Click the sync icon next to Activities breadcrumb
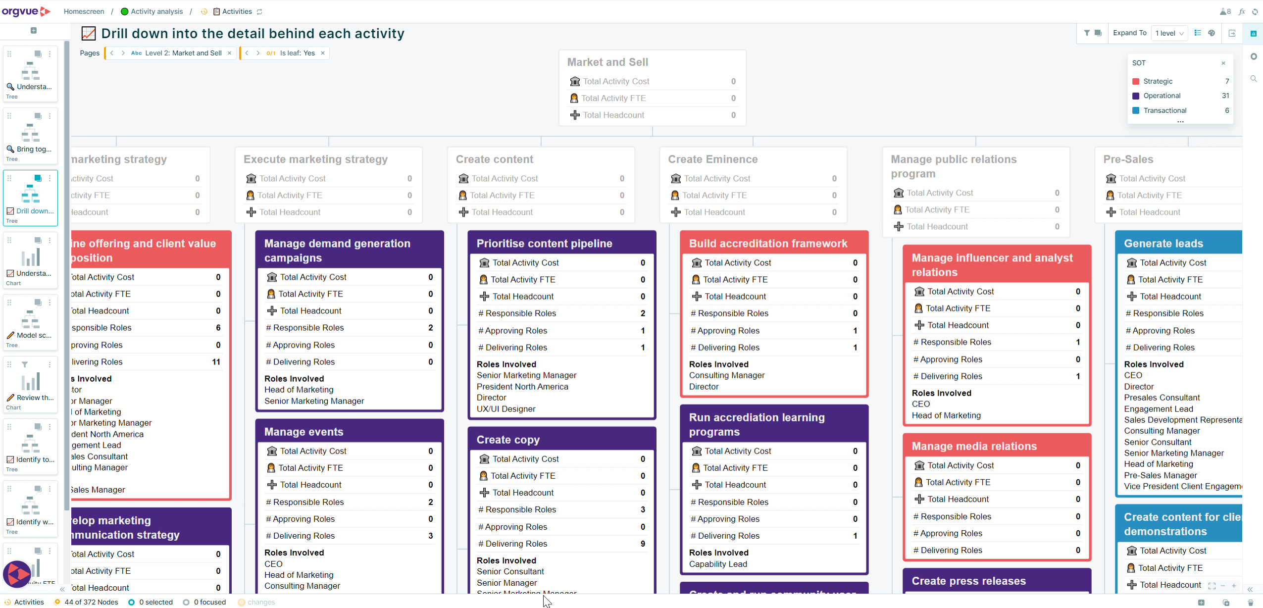This screenshot has width=1263, height=608. pos(259,11)
